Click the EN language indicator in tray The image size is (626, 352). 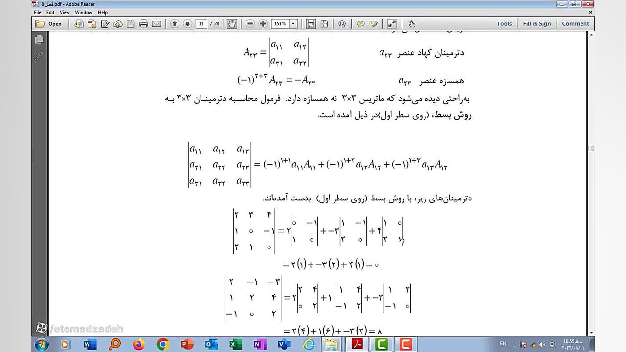coord(503,344)
